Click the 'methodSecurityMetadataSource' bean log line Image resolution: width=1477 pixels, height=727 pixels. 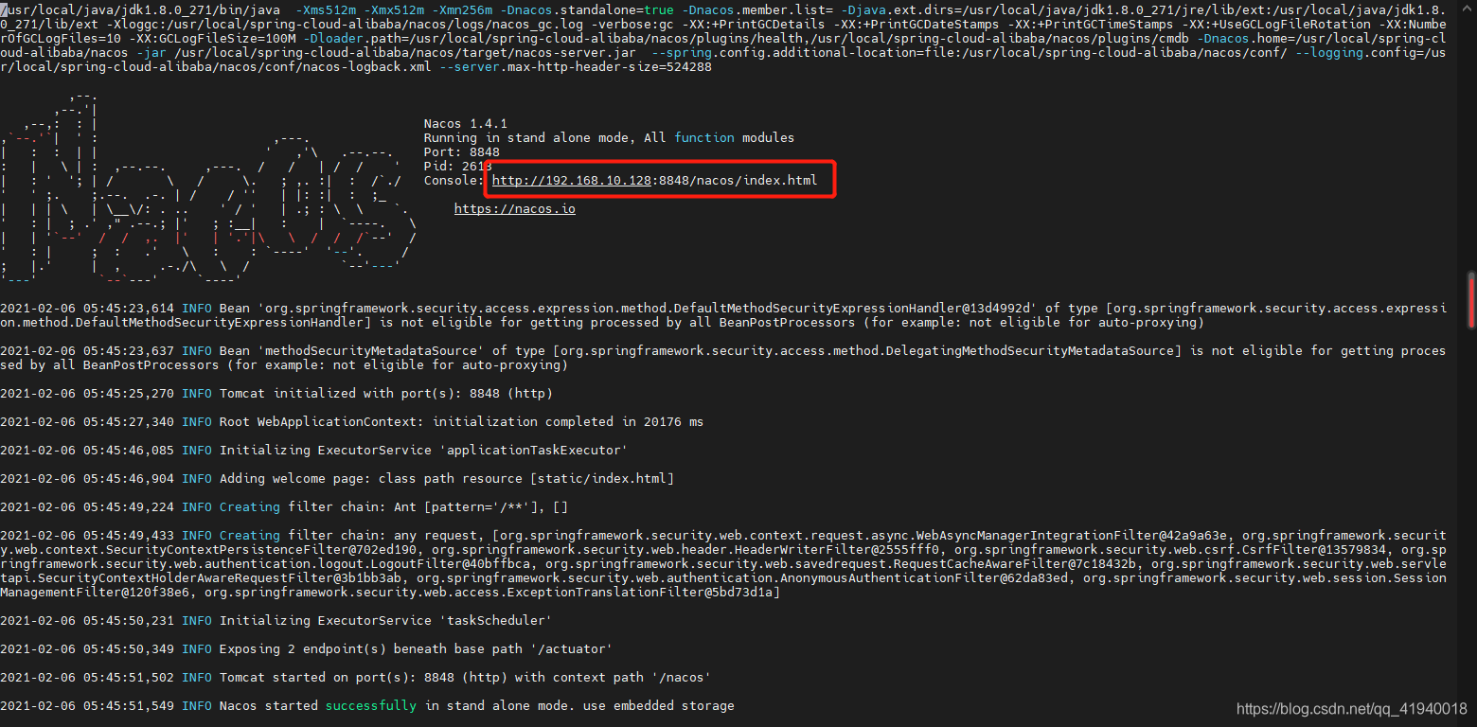(x=722, y=358)
